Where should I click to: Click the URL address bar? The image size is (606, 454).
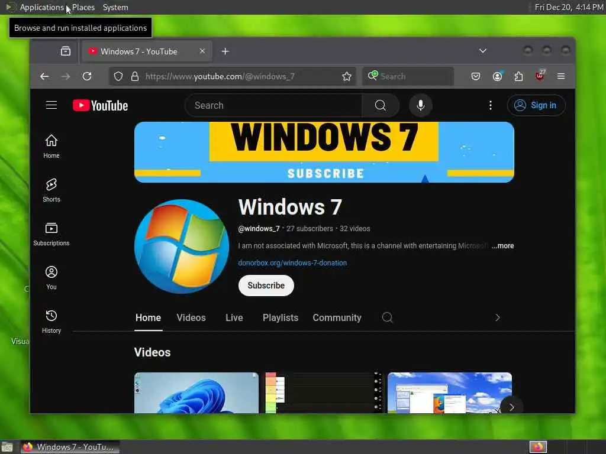point(232,76)
